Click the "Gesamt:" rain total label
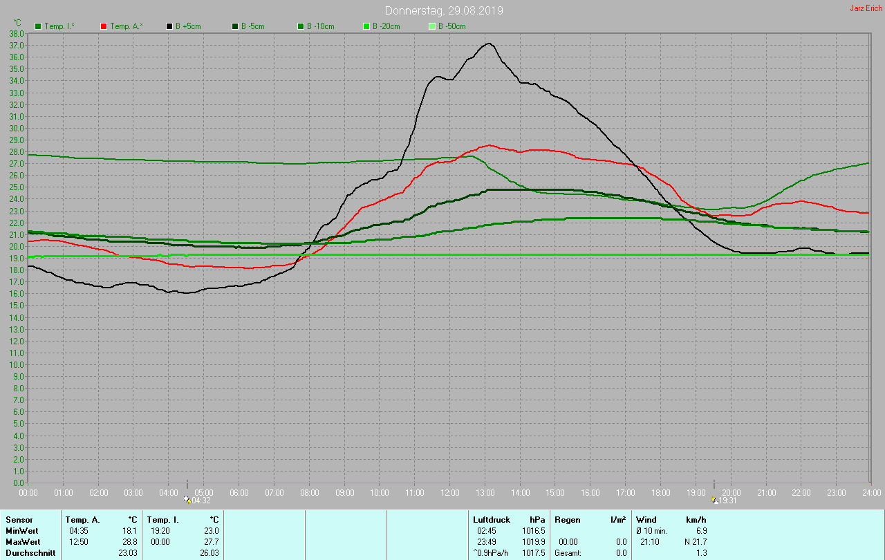Viewport: 885px width, 560px height. coord(568,553)
